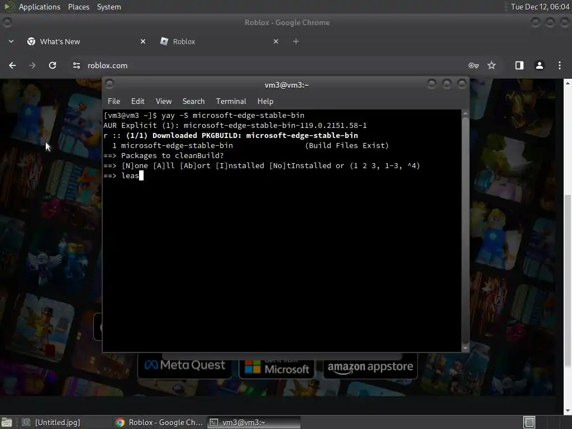This screenshot has width=572, height=429.
Task: Open the terminal Edit menu
Action: point(138,101)
